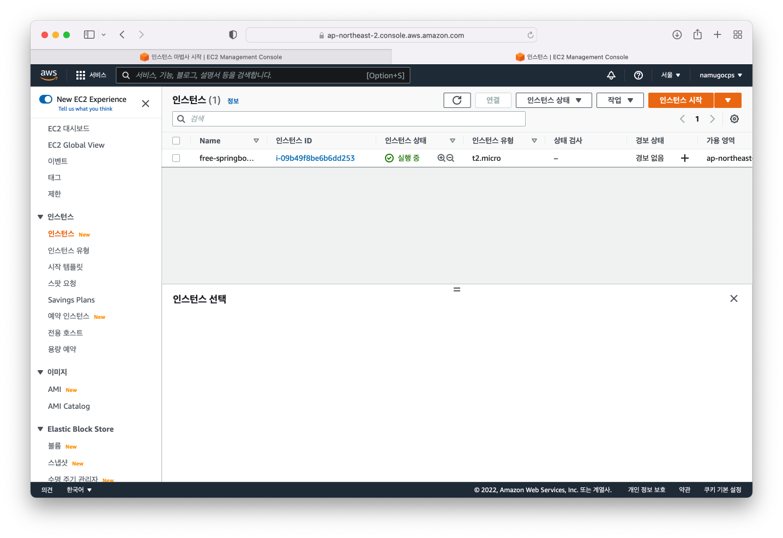783x538 pixels.
Task: Open the services grid menu icon
Action: click(x=81, y=75)
